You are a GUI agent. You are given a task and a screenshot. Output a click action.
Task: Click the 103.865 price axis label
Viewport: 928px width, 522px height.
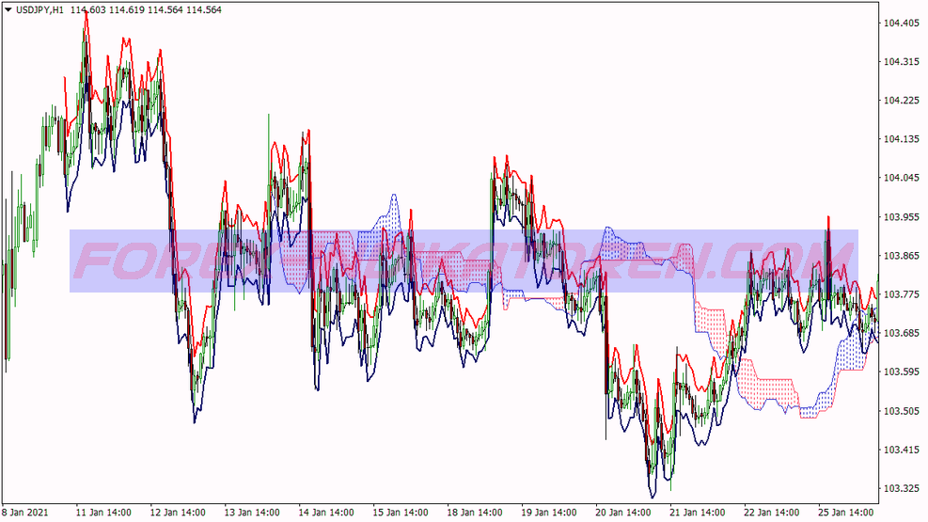pyautogui.click(x=902, y=256)
